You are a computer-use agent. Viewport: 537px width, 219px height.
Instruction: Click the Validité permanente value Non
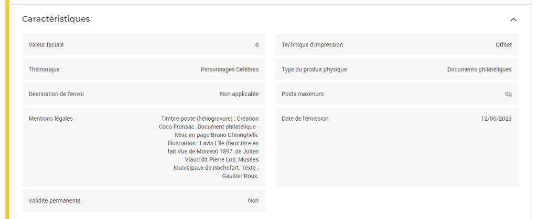tap(253, 201)
